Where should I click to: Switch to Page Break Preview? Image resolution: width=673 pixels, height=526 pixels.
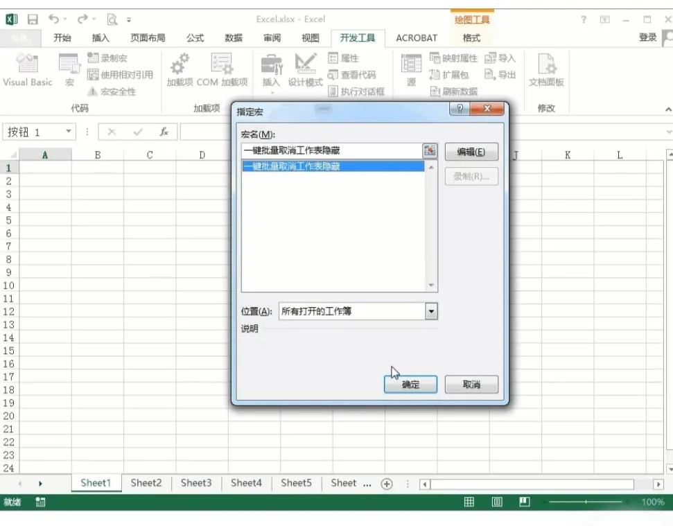[x=525, y=502]
